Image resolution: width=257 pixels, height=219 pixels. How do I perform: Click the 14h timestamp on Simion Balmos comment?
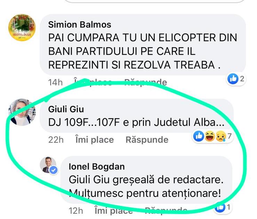tap(55, 82)
